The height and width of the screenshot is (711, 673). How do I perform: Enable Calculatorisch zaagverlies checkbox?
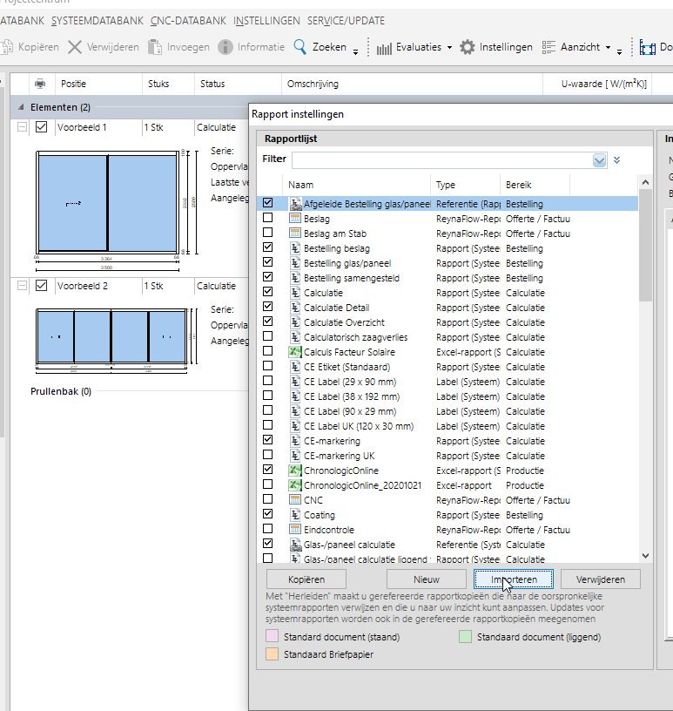pyautogui.click(x=268, y=336)
